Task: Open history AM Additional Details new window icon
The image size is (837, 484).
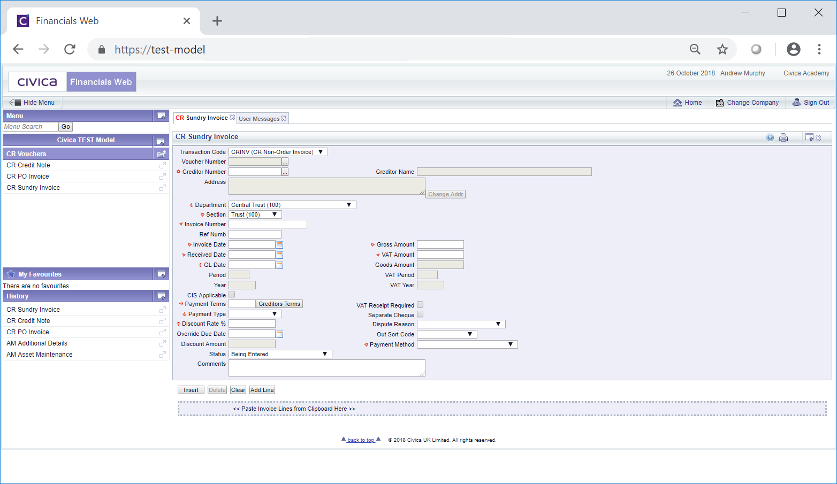Action: pos(163,343)
